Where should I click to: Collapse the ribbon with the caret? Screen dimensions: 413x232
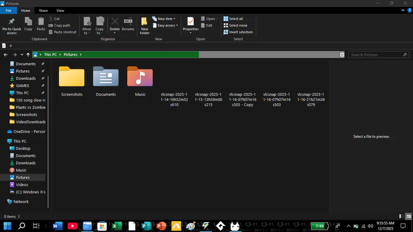[403, 11]
